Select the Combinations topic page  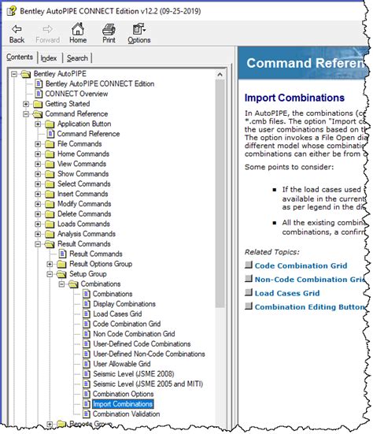tap(113, 294)
